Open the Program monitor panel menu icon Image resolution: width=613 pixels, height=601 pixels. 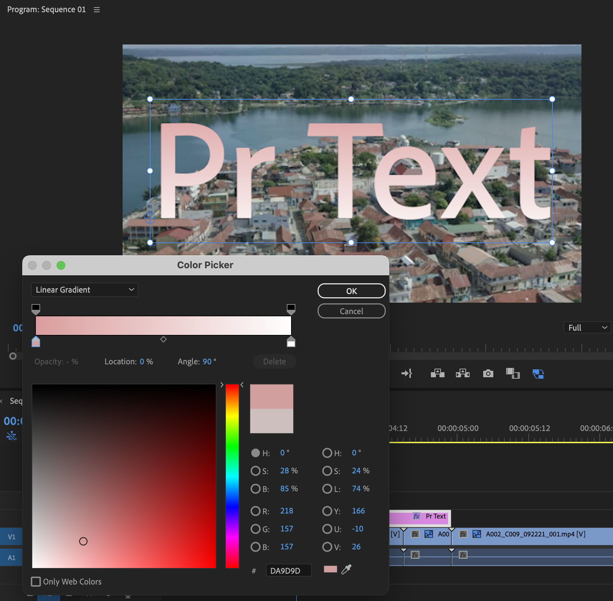(x=97, y=10)
